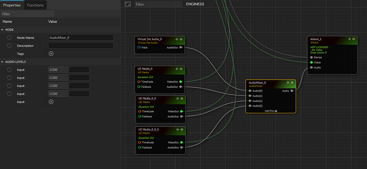Collapse the NODE section
367x169 pixels.
[x=3, y=30]
